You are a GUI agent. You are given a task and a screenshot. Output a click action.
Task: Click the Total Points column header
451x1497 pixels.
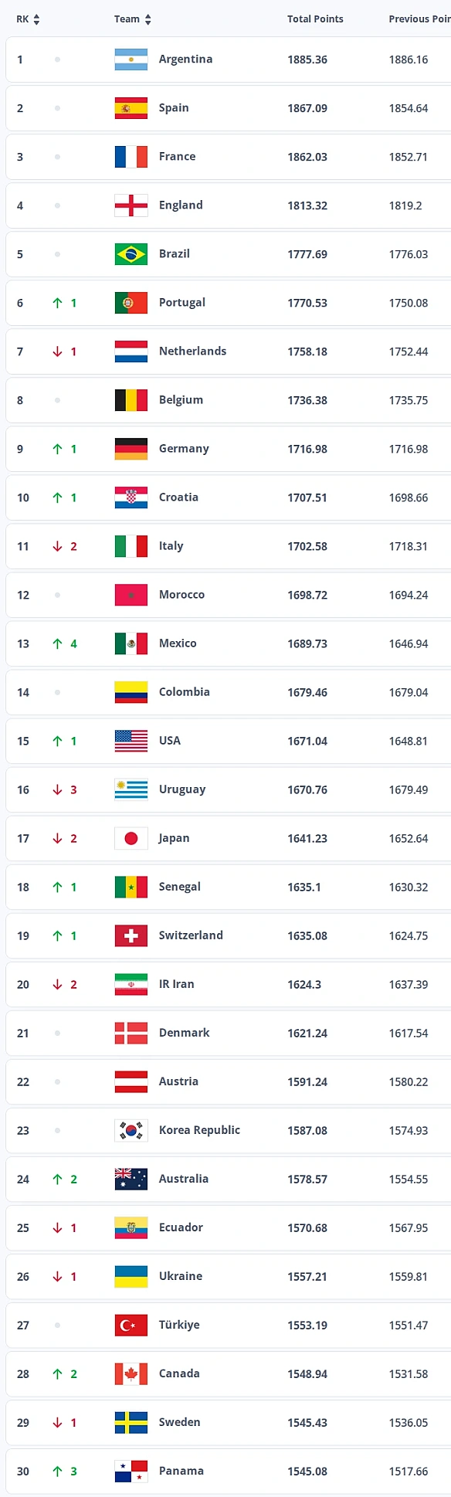pyautogui.click(x=315, y=19)
